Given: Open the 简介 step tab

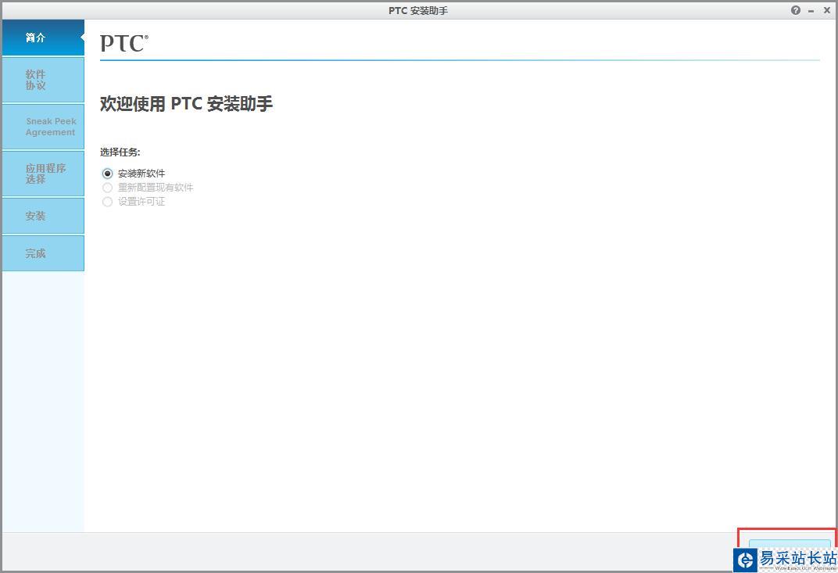Looking at the screenshot, I should (43, 38).
